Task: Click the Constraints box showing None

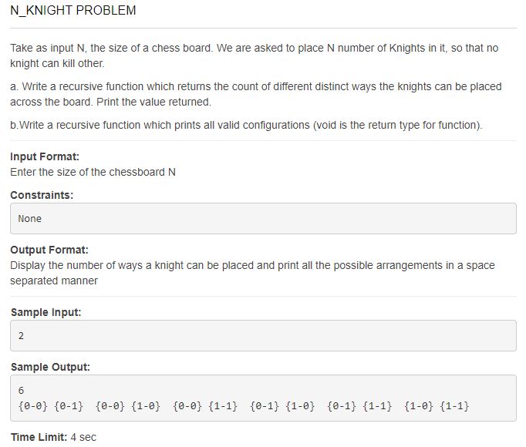Action: pyautogui.click(x=263, y=218)
